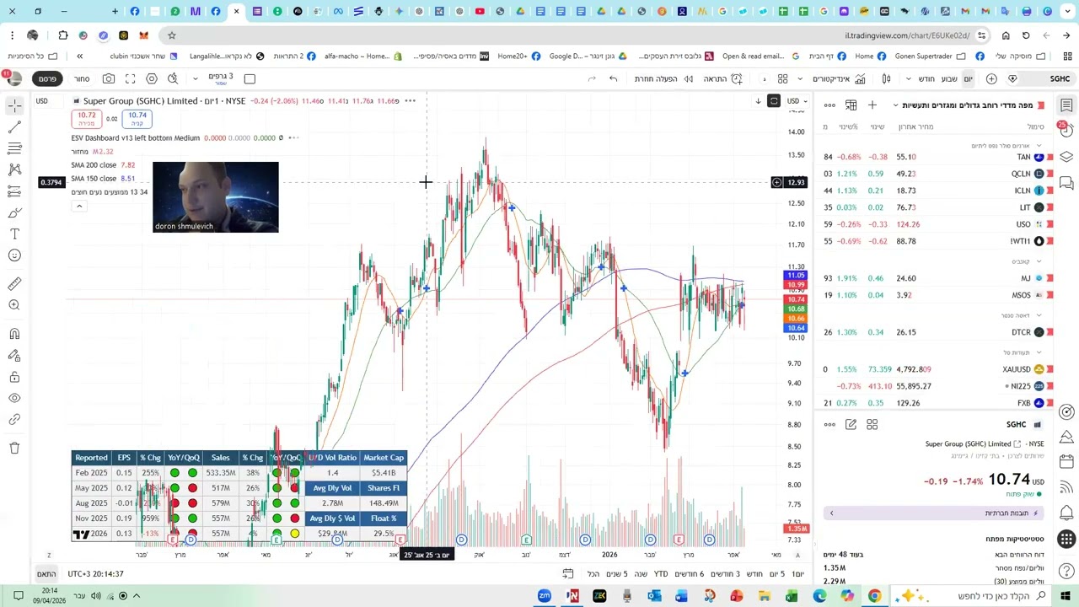Change candlestick chart type icon

pyautogui.click(x=886, y=78)
